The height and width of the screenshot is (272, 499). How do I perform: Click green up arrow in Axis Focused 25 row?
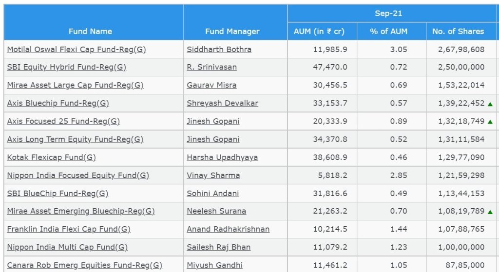(490, 122)
